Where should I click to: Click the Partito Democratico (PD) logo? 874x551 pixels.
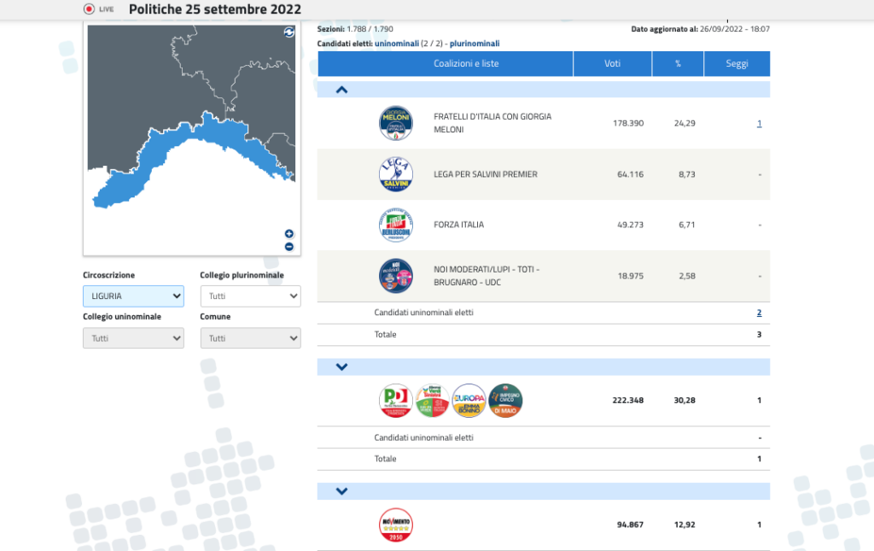pyautogui.click(x=396, y=401)
